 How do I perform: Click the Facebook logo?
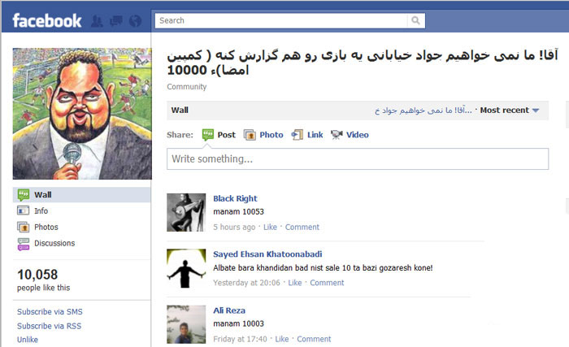coord(47,21)
